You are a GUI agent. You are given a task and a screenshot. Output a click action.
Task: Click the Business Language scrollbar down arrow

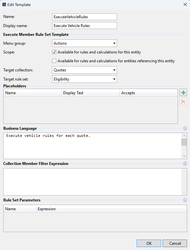coord(184,156)
